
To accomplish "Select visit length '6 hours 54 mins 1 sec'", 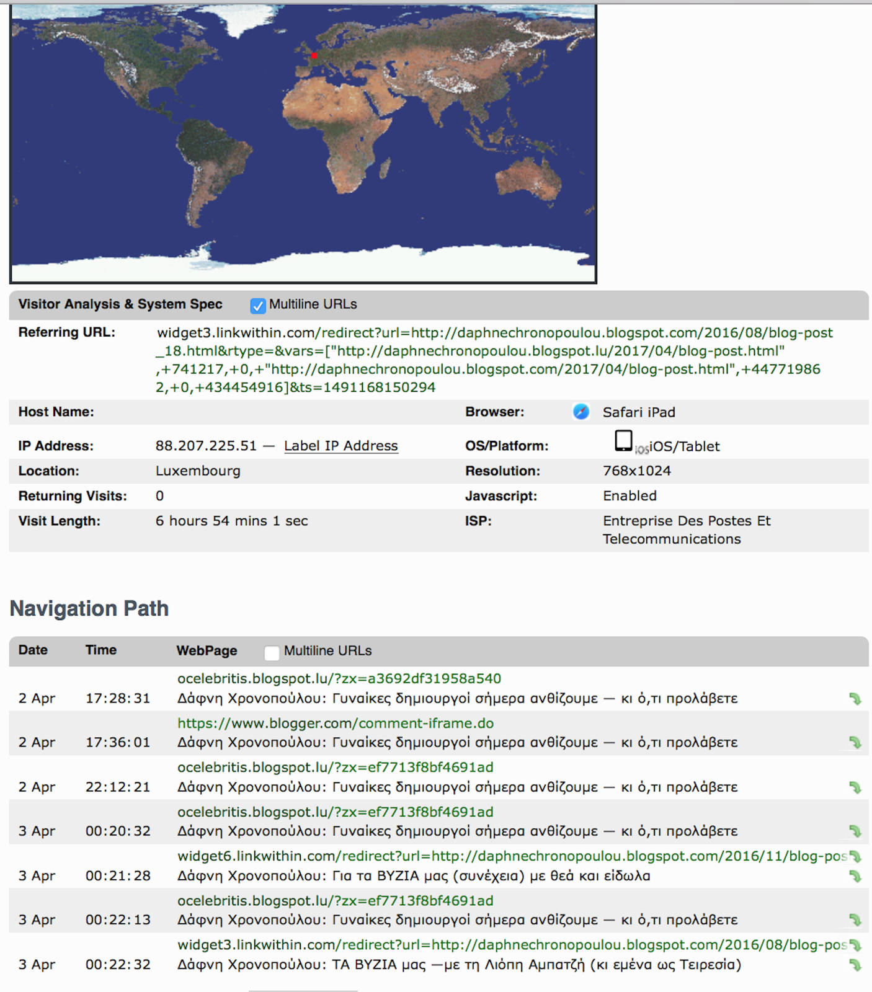I will [x=232, y=521].
